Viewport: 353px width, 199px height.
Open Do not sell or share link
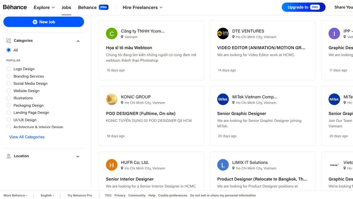(x=223, y=195)
